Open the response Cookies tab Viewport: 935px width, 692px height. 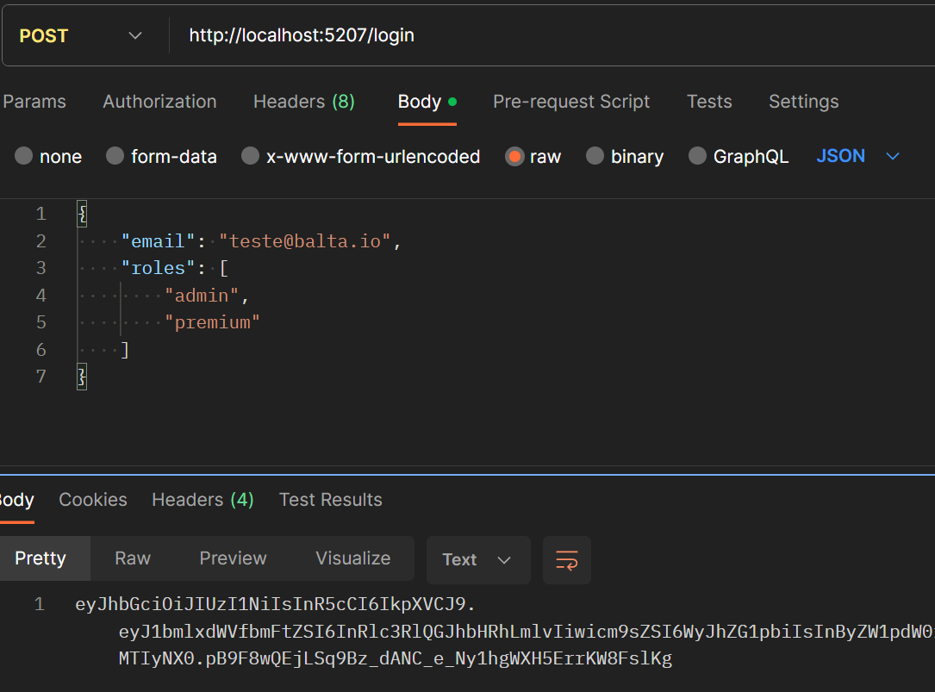click(93, 499)
